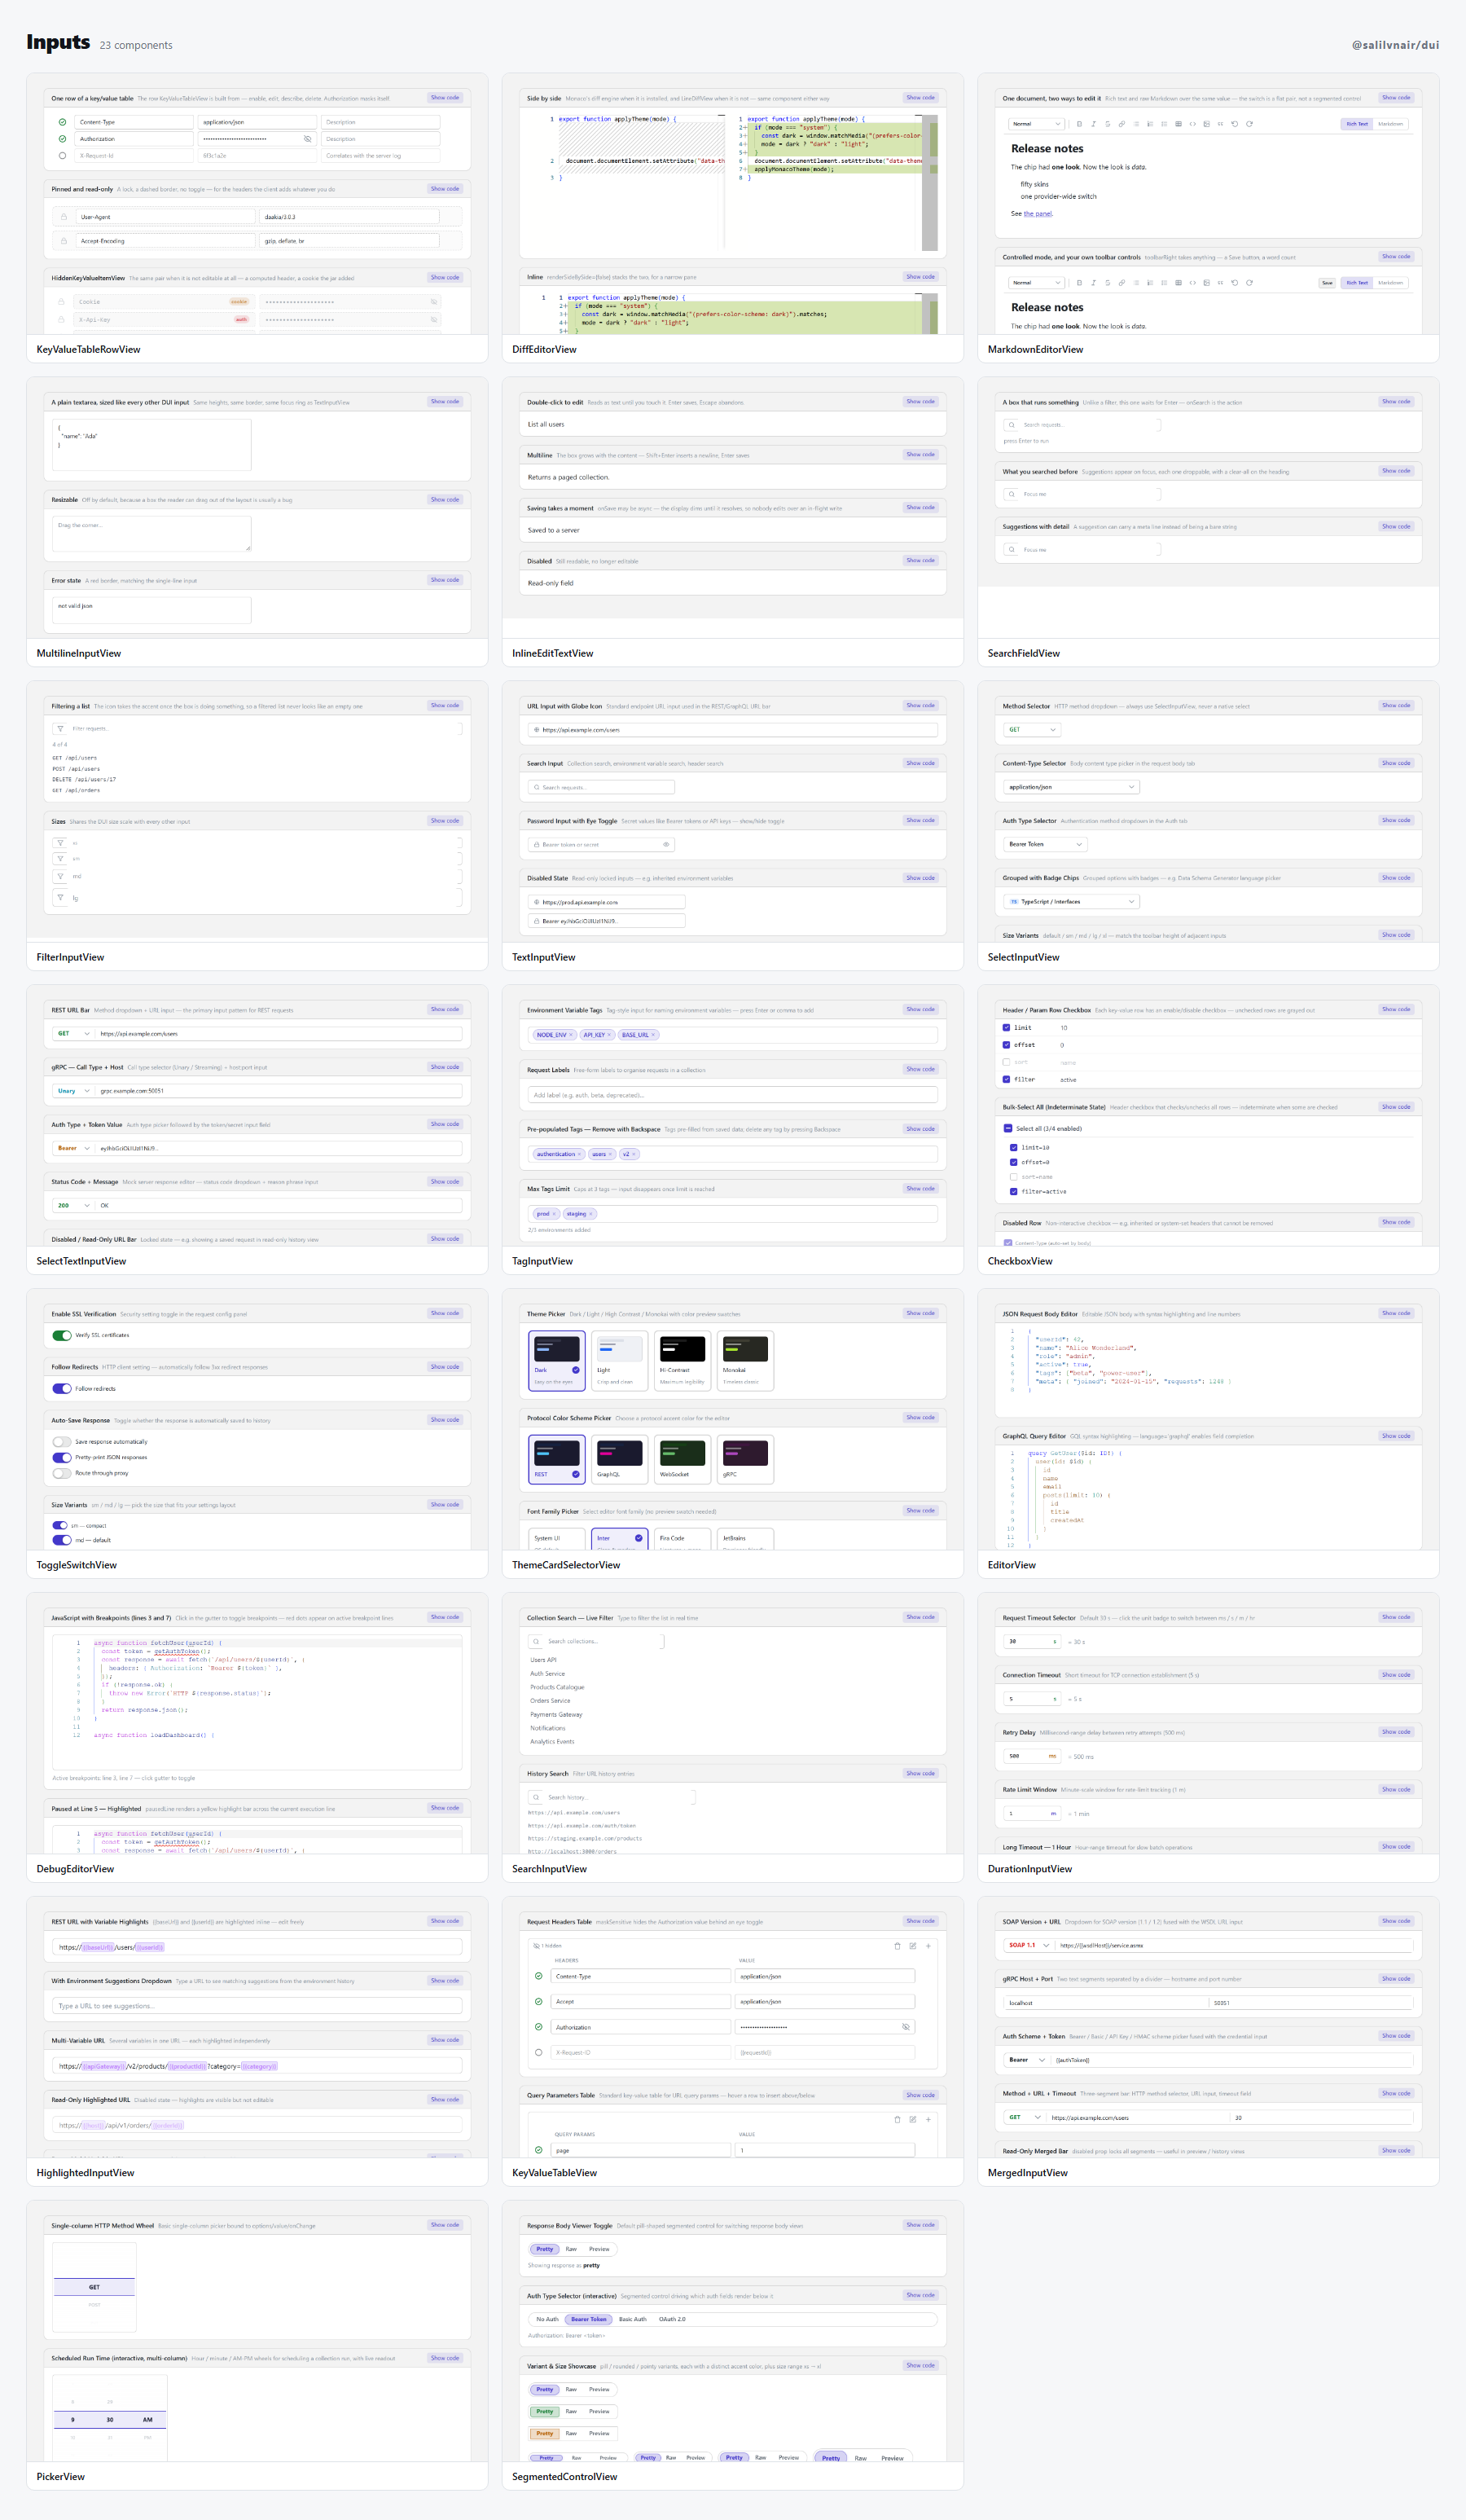Screen dimensions: 1466x2520
Task: Open the 'SOAP 1.1' version dropdown
Action: [1029, 1945]
